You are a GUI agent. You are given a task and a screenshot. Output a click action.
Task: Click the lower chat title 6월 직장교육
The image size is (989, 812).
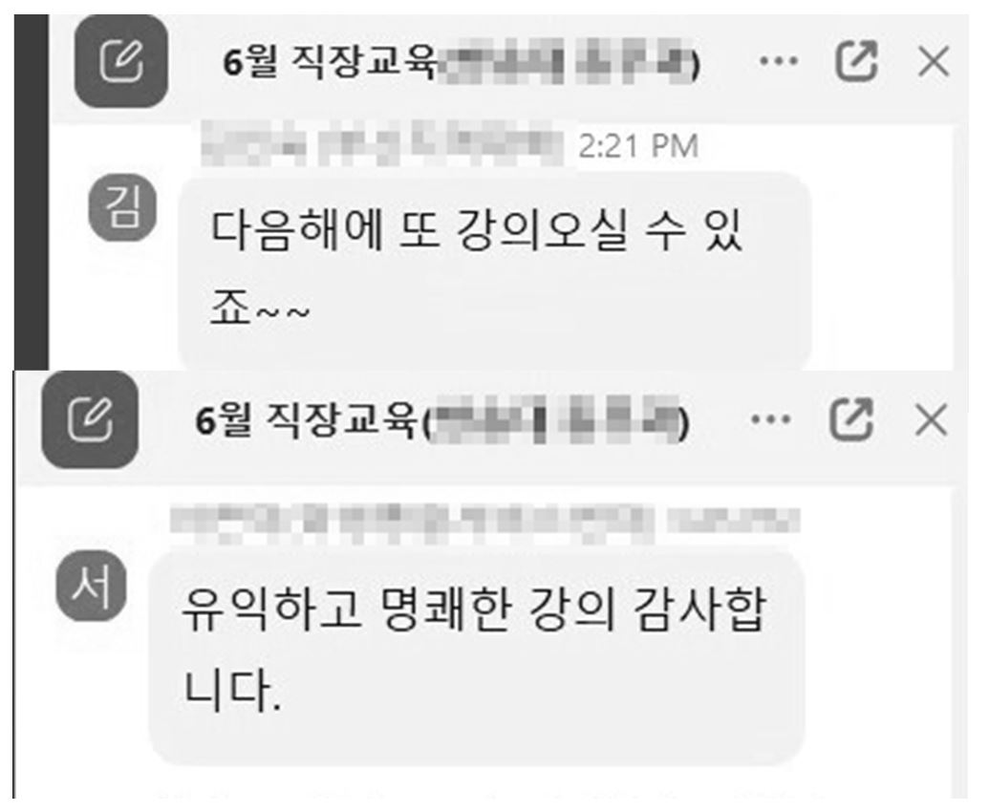pos(307,420)
